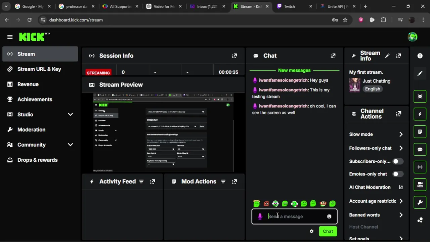Click the lightning bolt icon in right rail
This screenshot has height=242, width=430.
(x=420, y=114)
